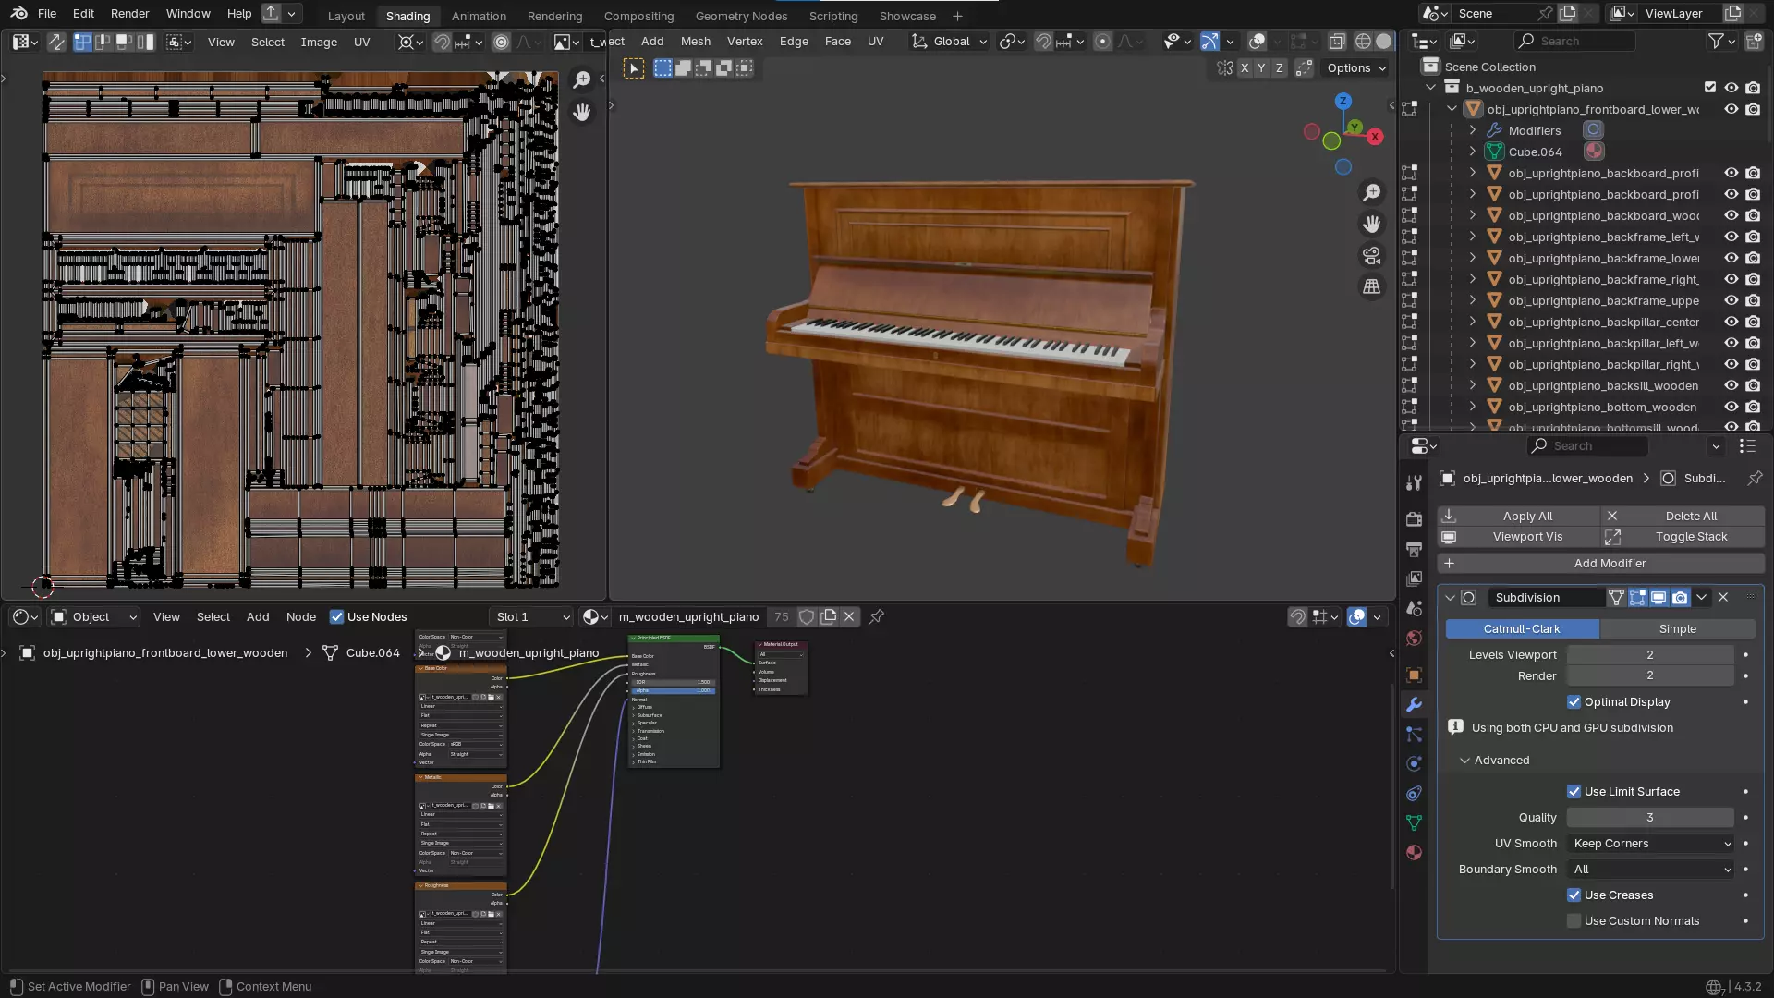Click the pan hand icon in 3D viewport
The height and width of the screenshot is (998, 1774).
[x=1372, y=224]
